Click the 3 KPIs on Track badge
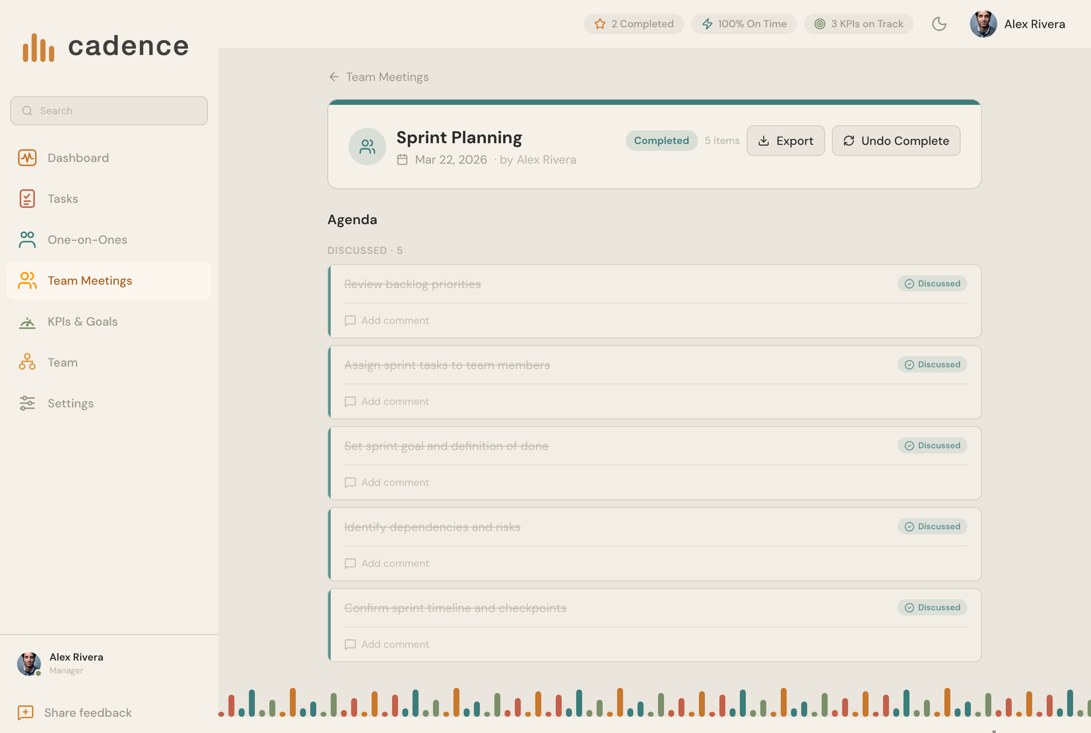The height and width of the screenshot is (733, 1091). click(x=858, y=24)
